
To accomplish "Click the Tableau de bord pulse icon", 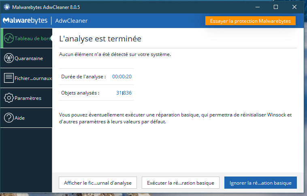I will pos(9,38).
